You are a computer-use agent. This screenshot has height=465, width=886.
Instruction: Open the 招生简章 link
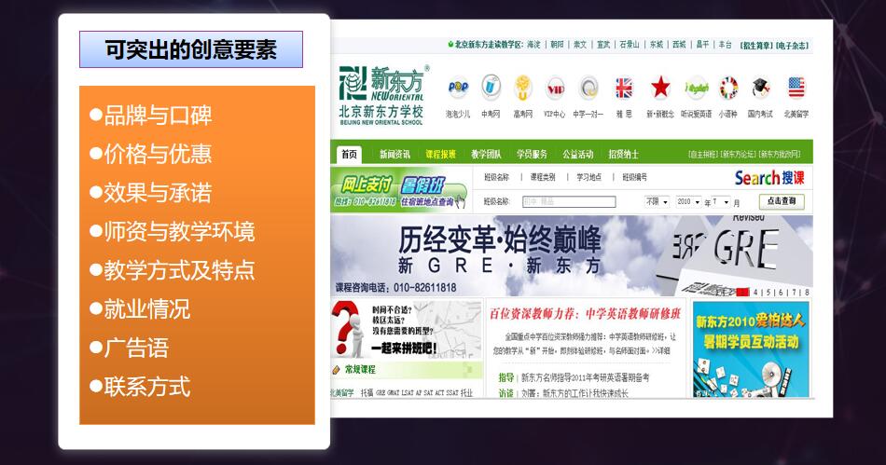tap(756, 45)
